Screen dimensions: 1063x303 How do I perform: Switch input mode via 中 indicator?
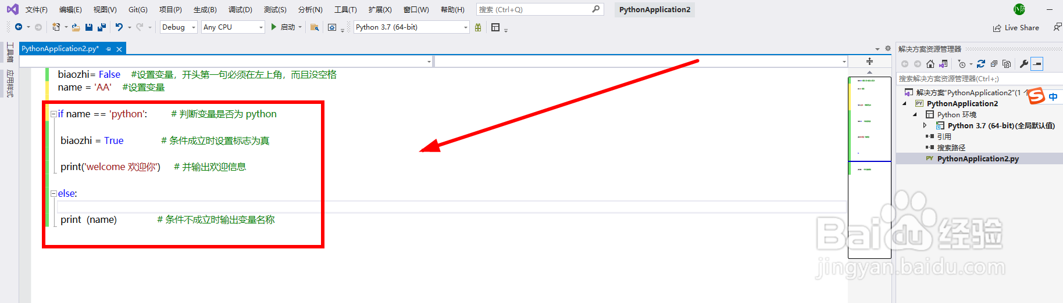click(x=1053, y=96)
